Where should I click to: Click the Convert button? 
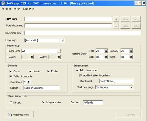tap(128, 115)
